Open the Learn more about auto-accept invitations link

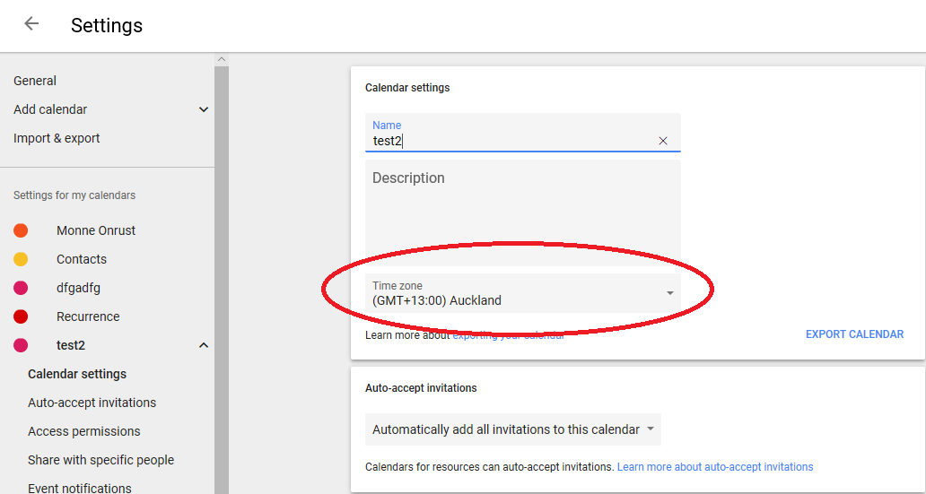pyautogui.click(x=715, y=467)
